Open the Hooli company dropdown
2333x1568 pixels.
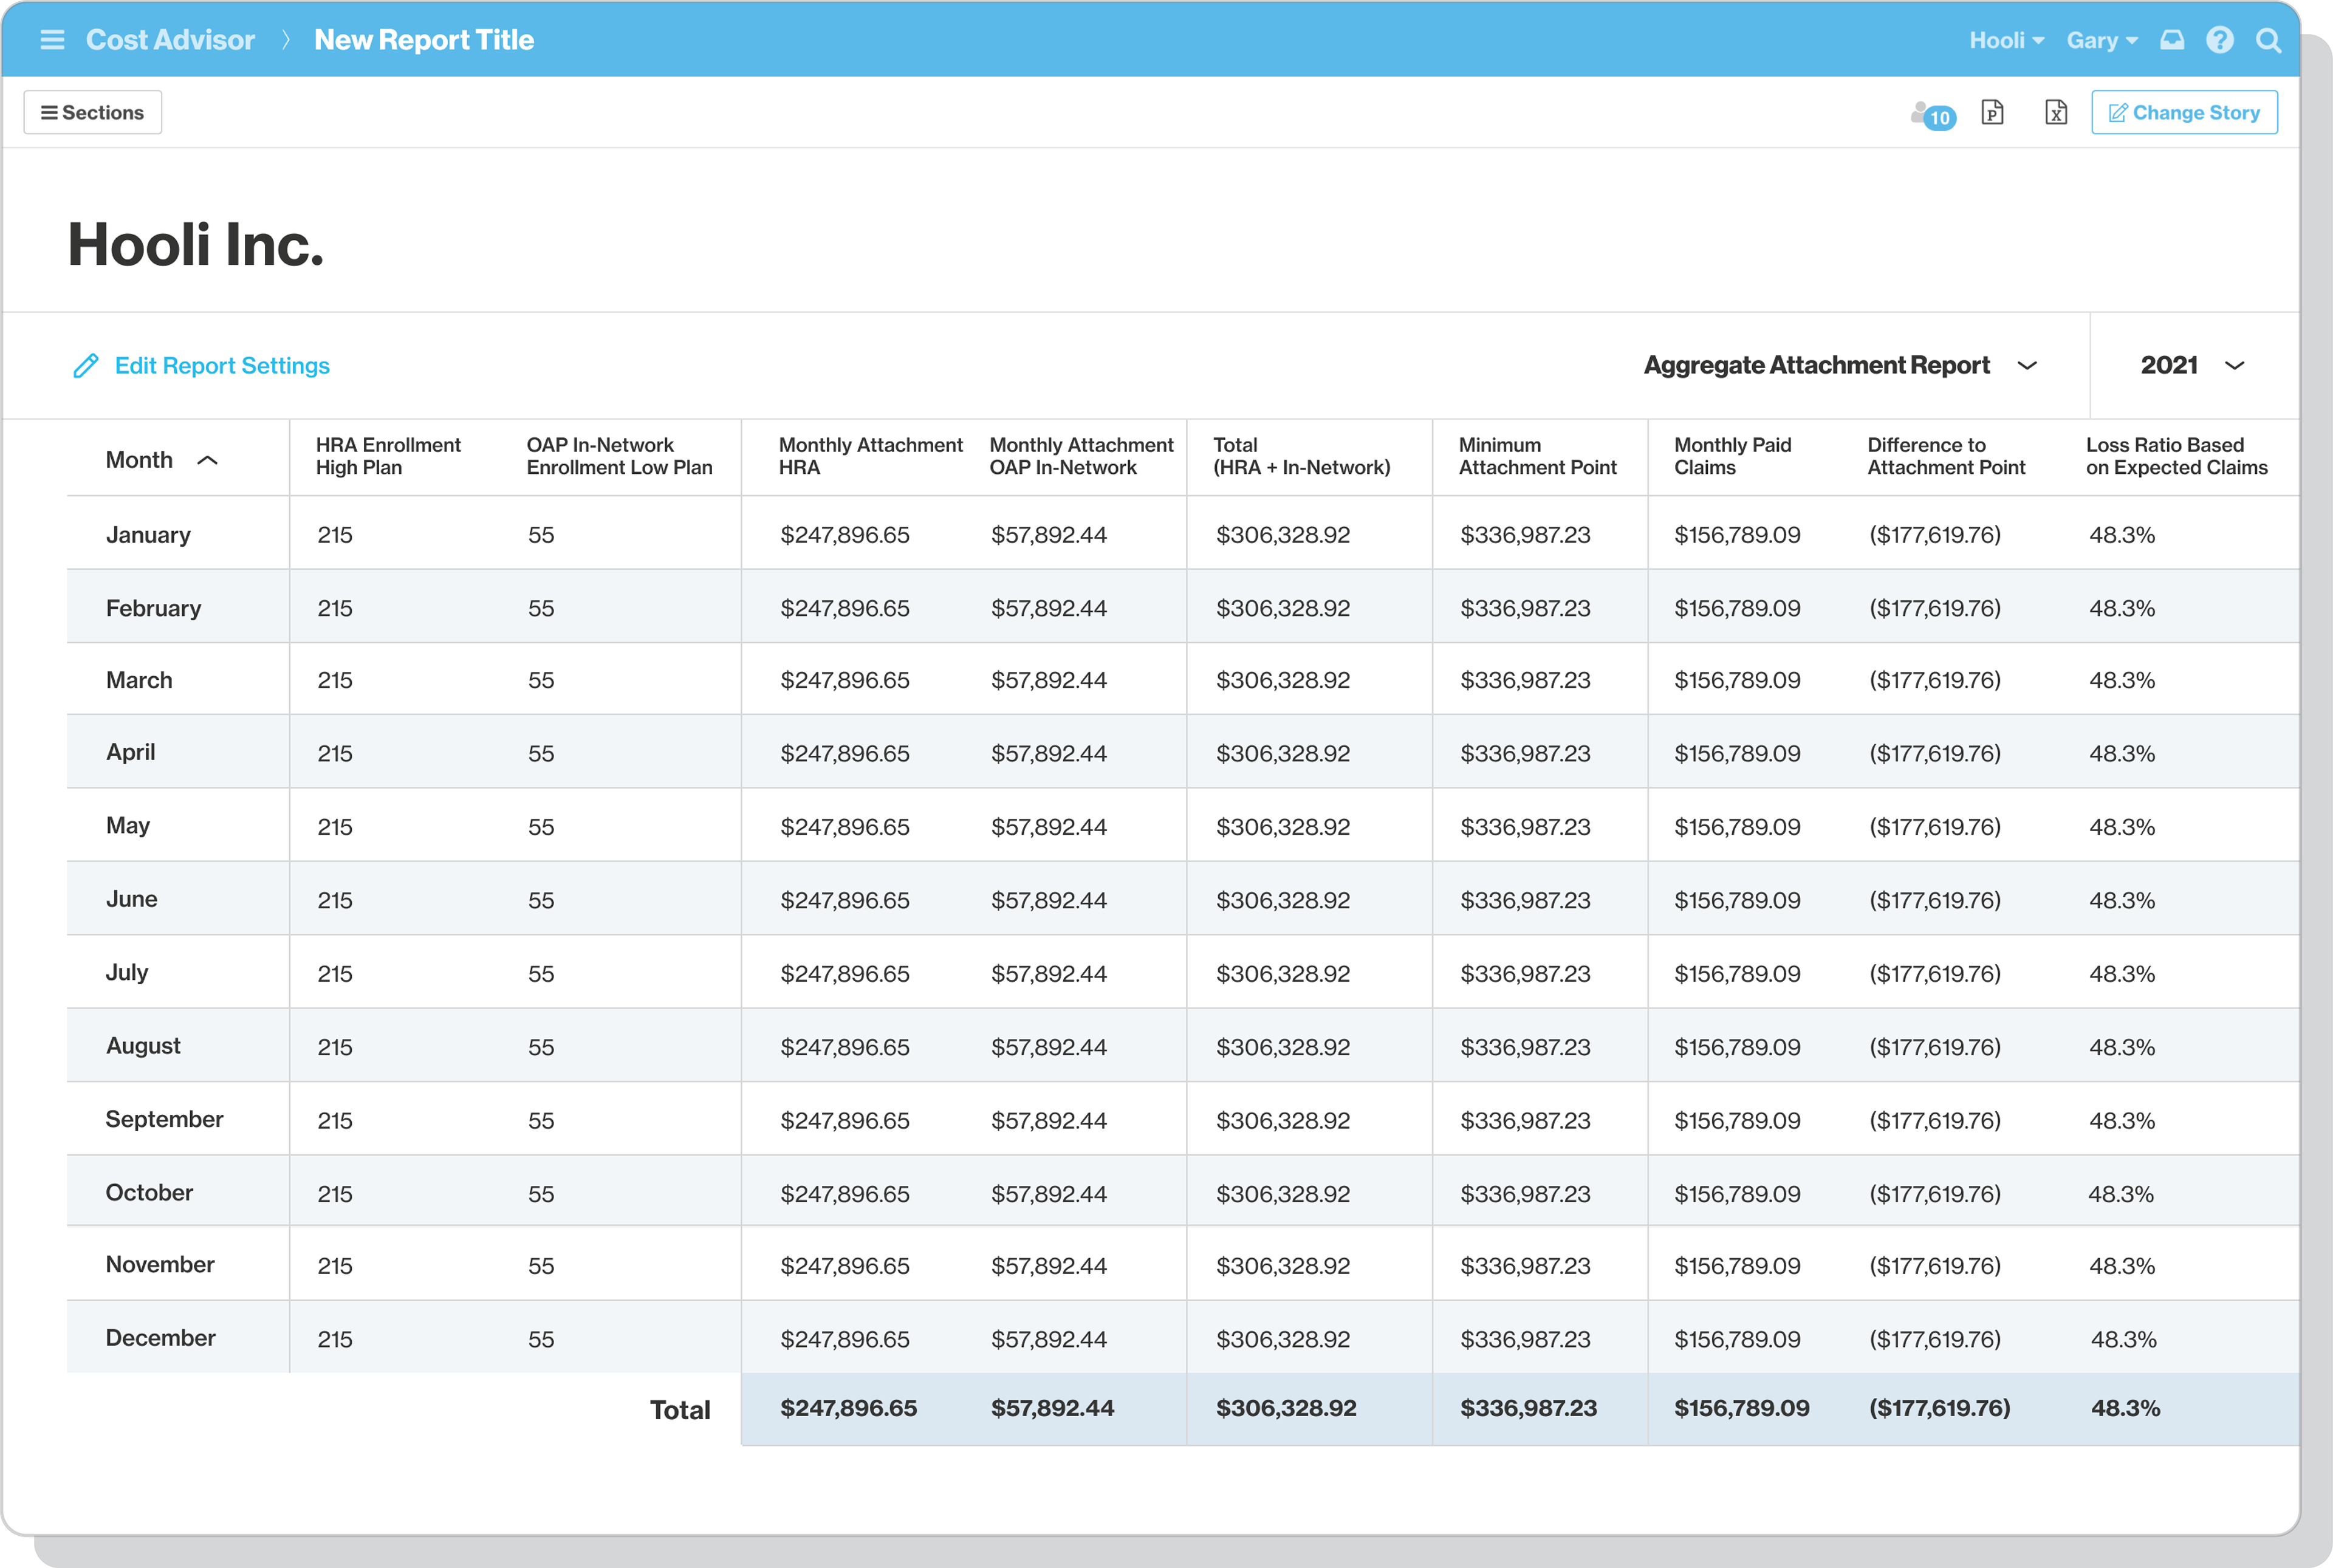(2005, 40)
